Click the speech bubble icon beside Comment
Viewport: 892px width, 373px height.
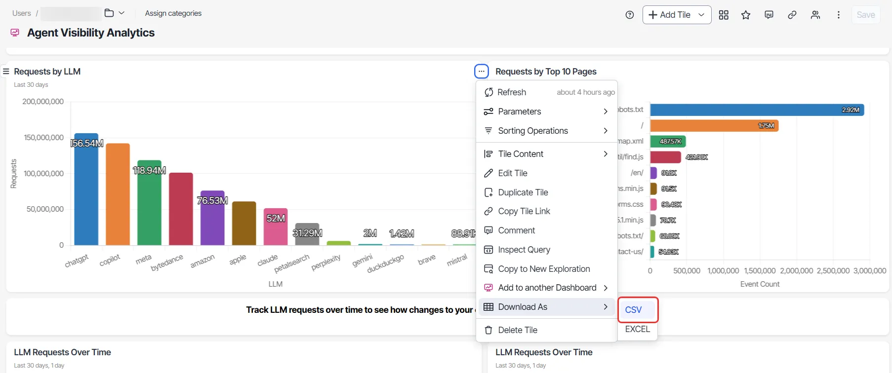[488, 230]
